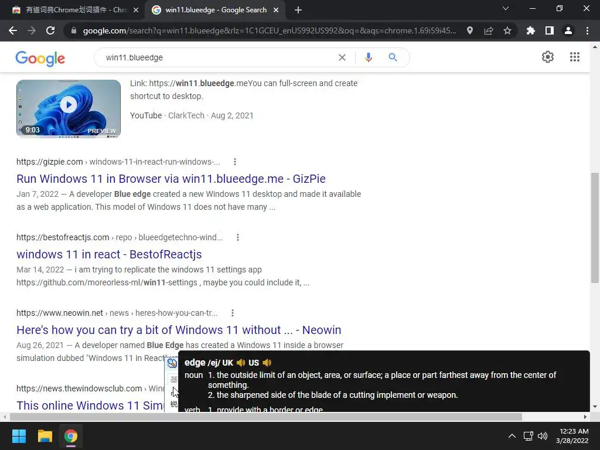Viewport: 600px width, 450px height.
Task: Open the tab search dropdown arrow
Action: point(506,8)
